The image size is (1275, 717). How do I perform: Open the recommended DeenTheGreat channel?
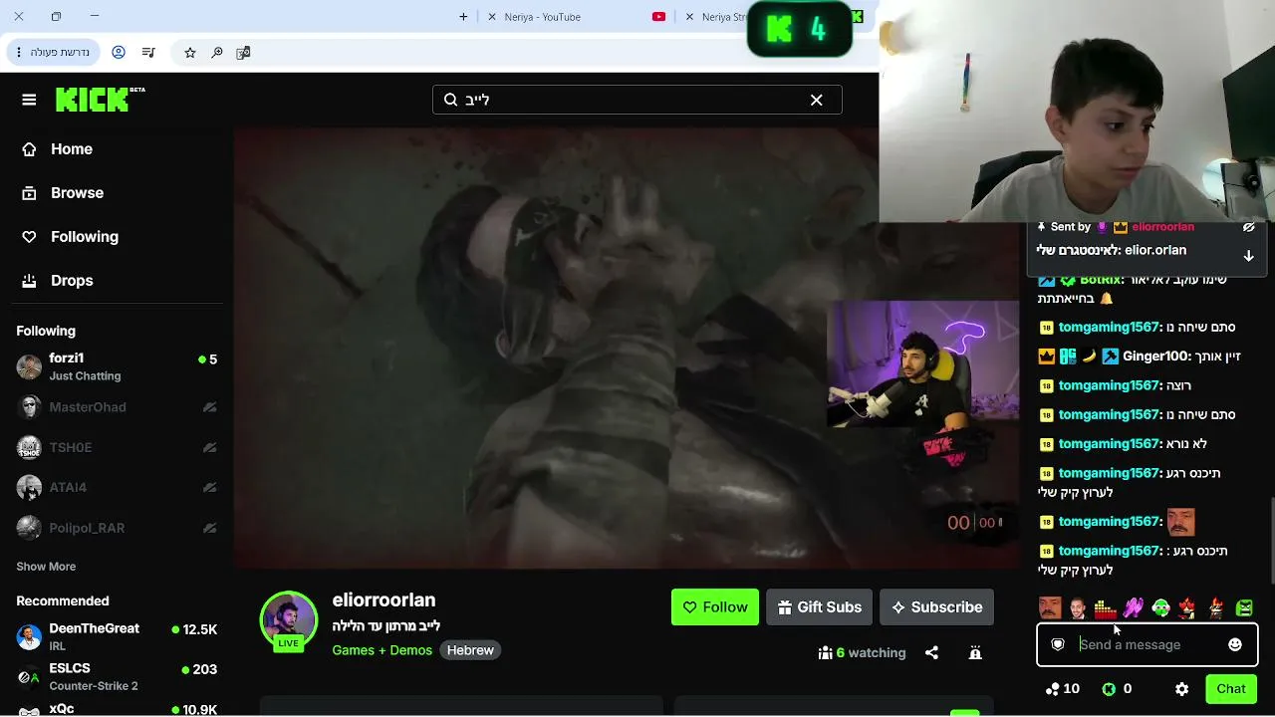tap(116, 637)
